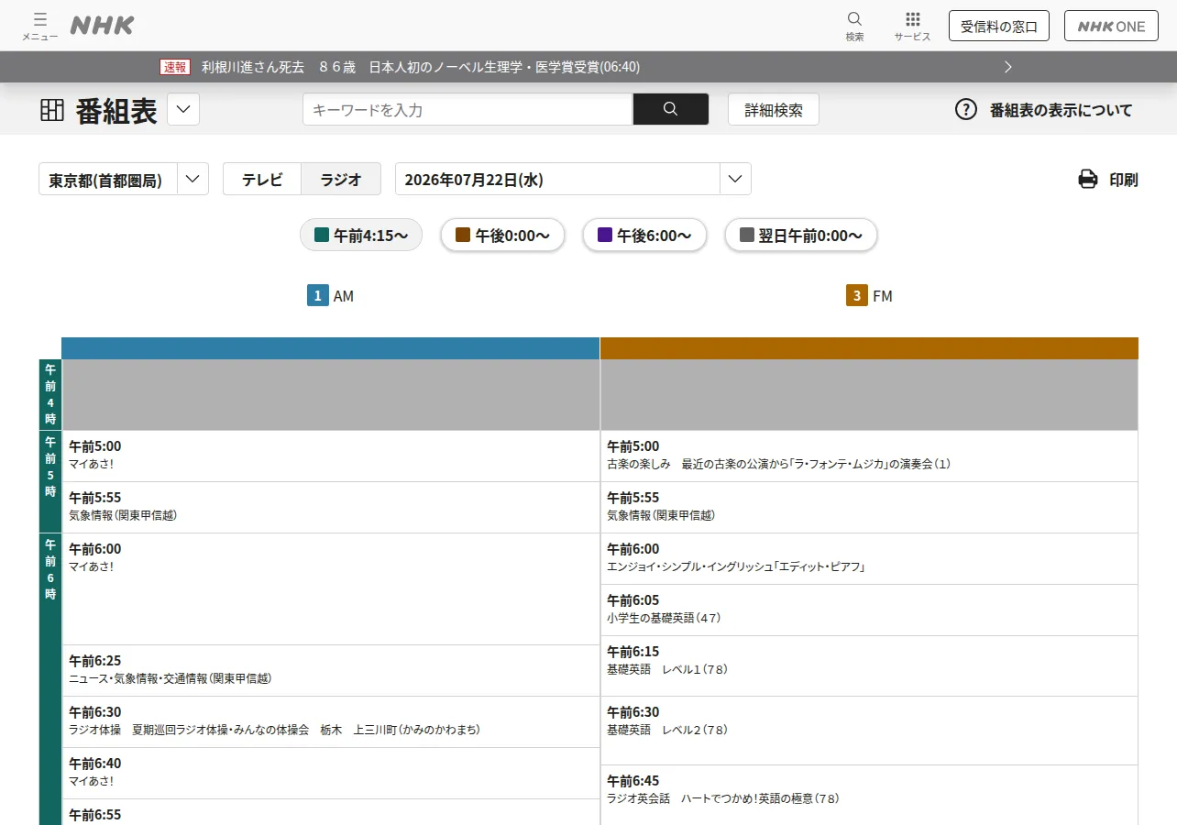Open 午前6:30 ラジオ体操 program
The image size is (1177, 825).
point(331,721)
